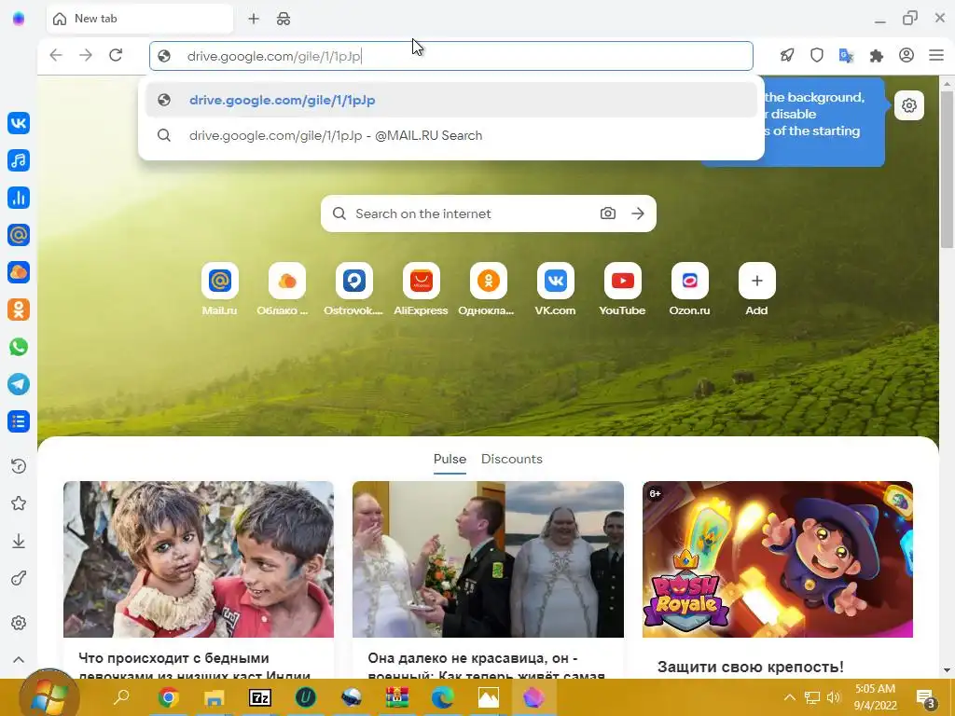
Task: Open the statistics bar-chart sidebar icon
Action: (19, 198)
